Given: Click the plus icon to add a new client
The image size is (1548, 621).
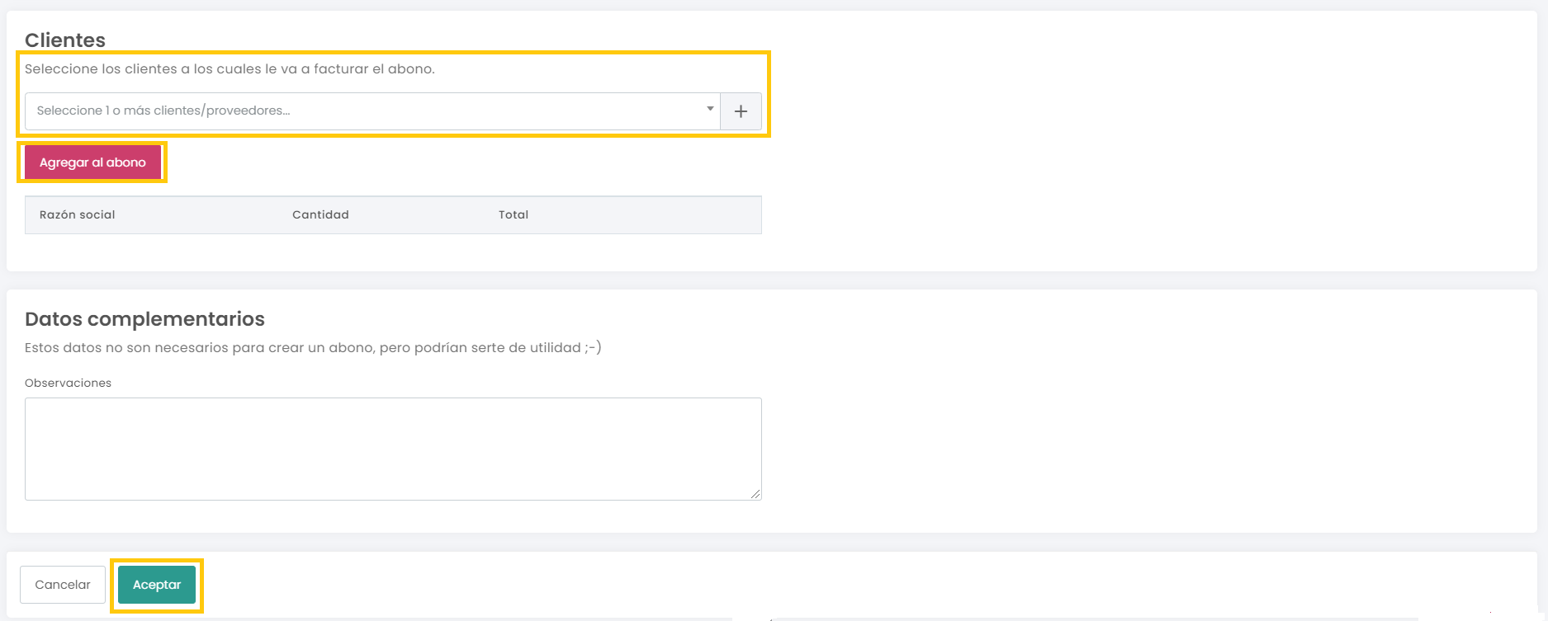Looking at the screenshot, I should (x=741, y=111).
